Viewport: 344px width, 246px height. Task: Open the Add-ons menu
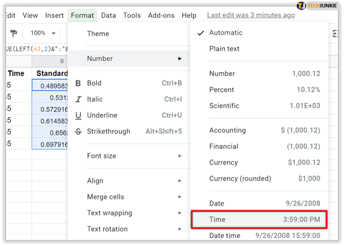(x=161, y=15)
